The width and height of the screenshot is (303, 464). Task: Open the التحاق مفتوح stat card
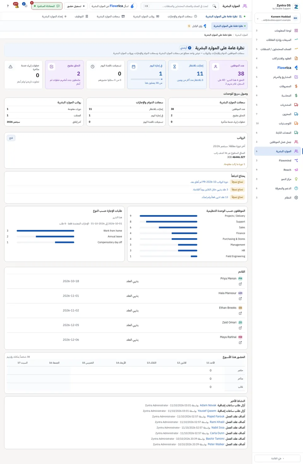64,75
